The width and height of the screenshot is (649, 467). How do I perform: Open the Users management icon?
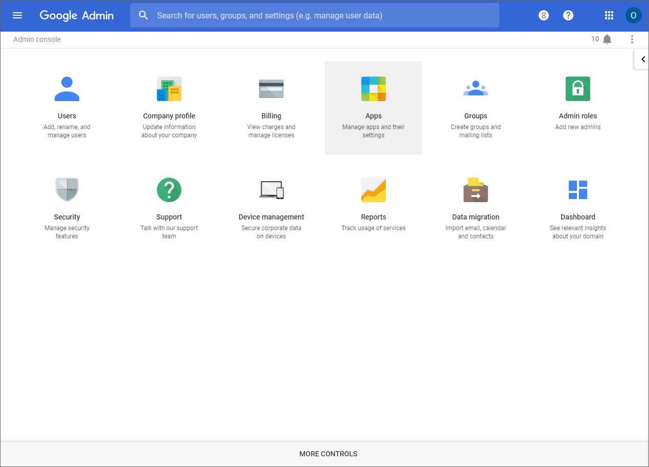click(67, 89)
